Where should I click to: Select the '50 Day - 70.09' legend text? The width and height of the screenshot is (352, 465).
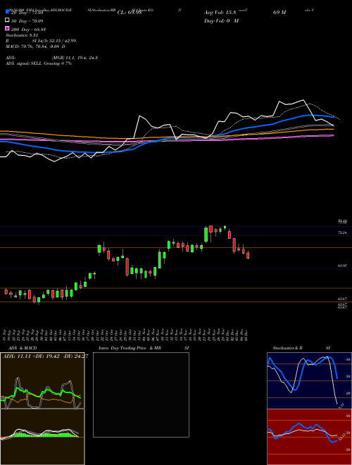[x=27, y=21]
